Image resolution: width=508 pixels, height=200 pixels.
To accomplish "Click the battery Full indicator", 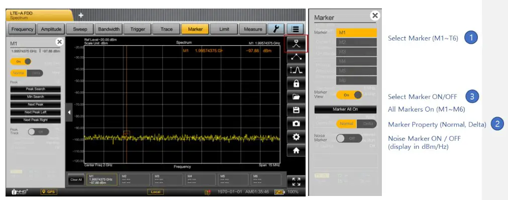I will pyautogui.click(x=279, y=192).
